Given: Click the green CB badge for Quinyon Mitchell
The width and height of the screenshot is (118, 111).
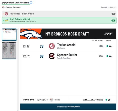Looking at the screenshot, I should (x=113, y=21).
